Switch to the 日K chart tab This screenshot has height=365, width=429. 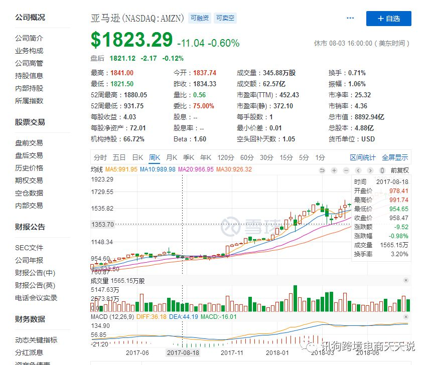tap(137, 157)
